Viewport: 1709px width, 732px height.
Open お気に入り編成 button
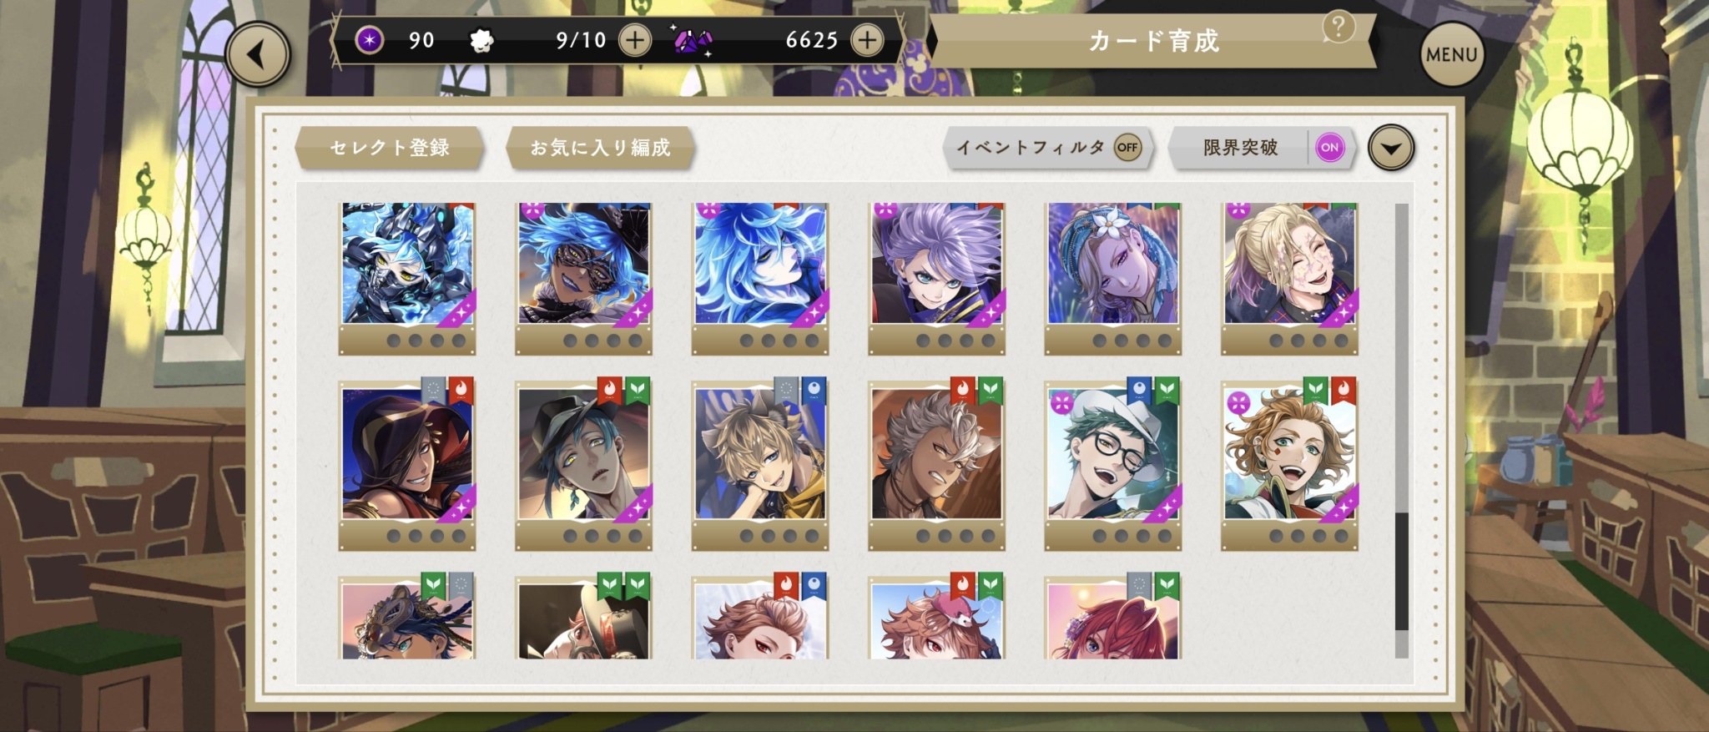pyautogui.click(x=600, y=148)
